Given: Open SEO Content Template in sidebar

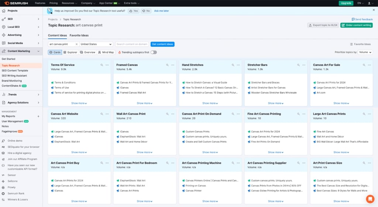Looking at the screenshot, I should pyautogui.click(x=15, y=71).
